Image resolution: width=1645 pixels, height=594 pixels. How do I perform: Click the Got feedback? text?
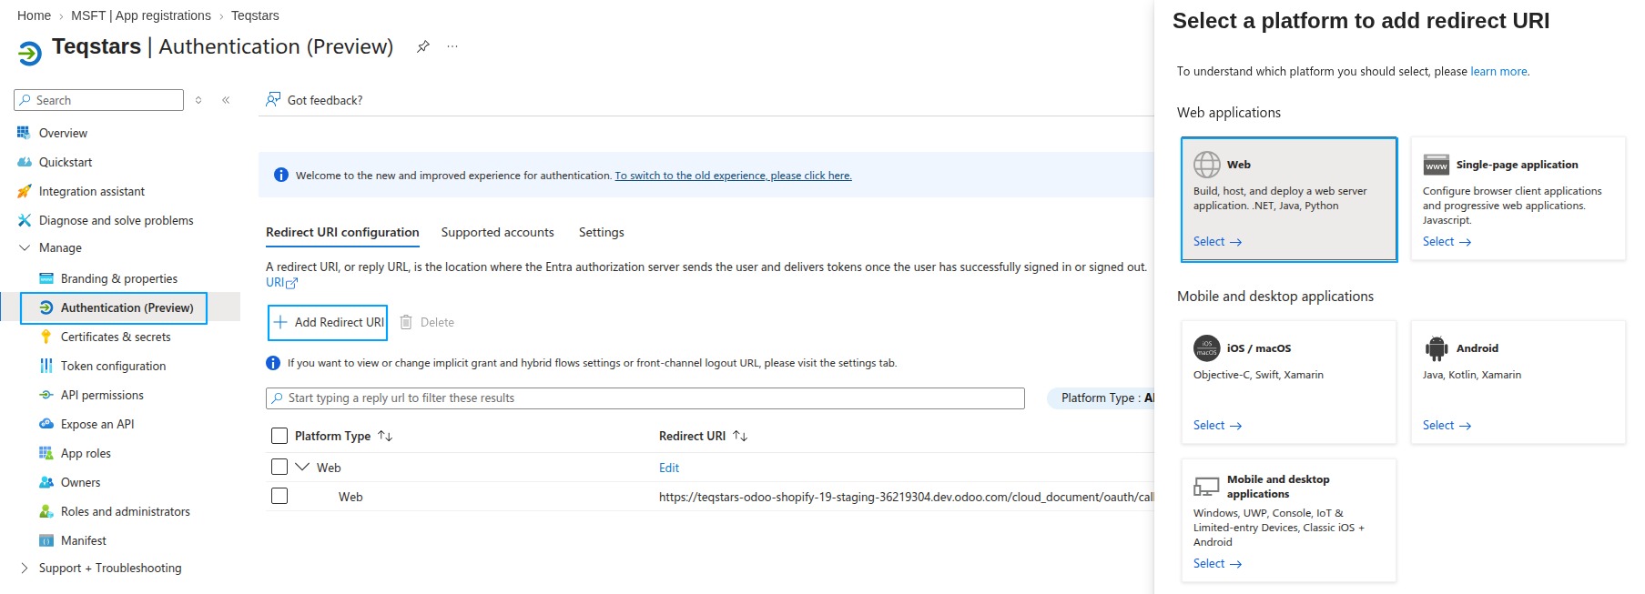[x=325, y=100]
